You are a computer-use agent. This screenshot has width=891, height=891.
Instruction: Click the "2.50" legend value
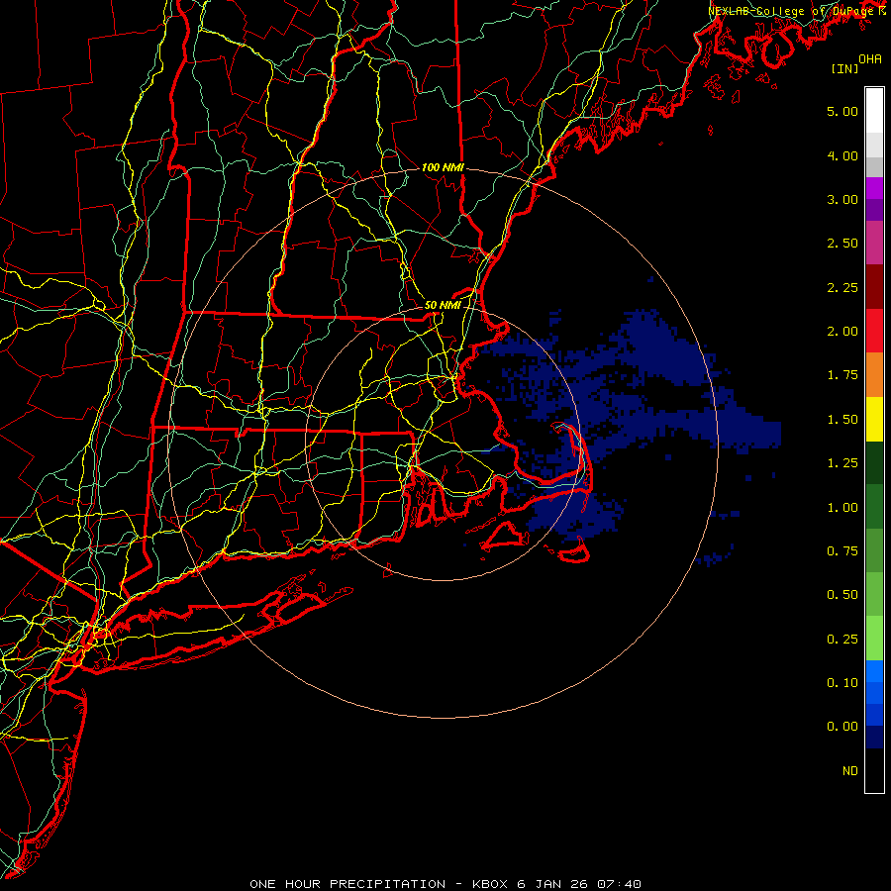pyautogui.click(x=842, y=244)
